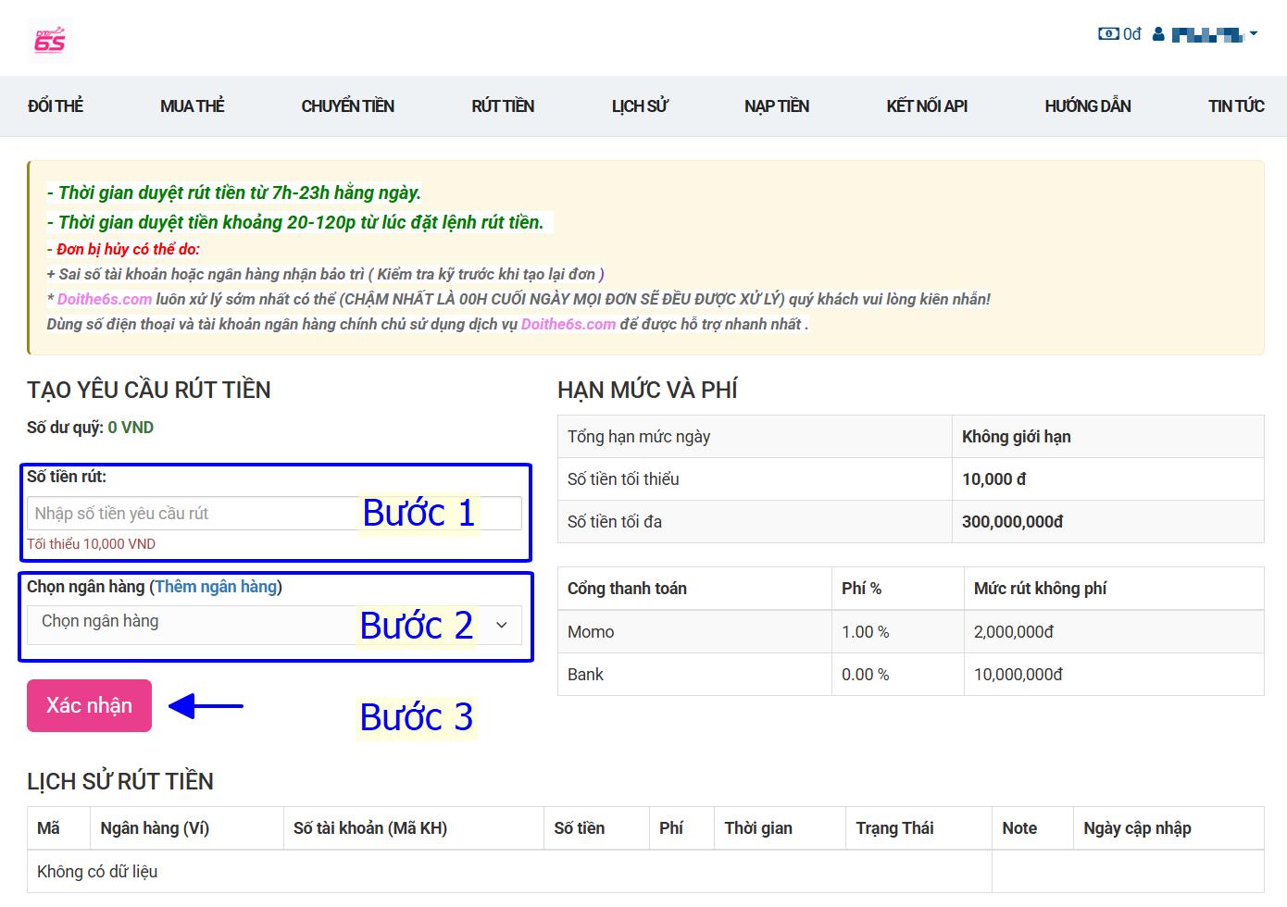Select the RÚT TIỀN menu item

coord(503,106)
